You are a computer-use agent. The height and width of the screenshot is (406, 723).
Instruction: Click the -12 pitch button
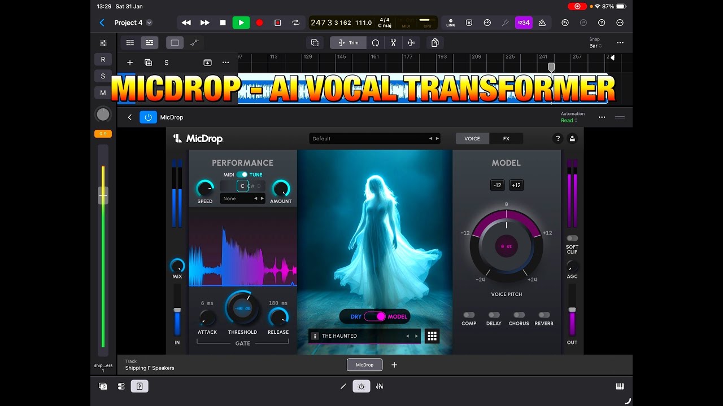(497, 185)
